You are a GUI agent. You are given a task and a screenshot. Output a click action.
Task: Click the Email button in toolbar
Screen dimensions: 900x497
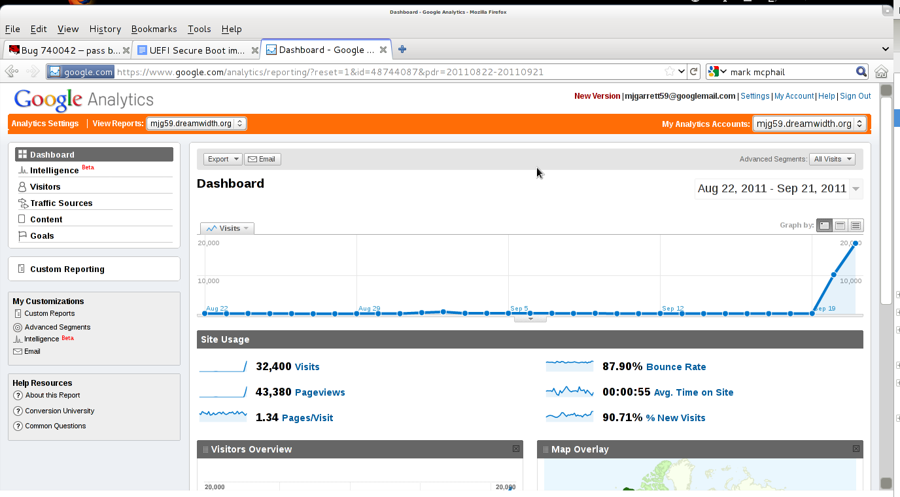[262, 159]
